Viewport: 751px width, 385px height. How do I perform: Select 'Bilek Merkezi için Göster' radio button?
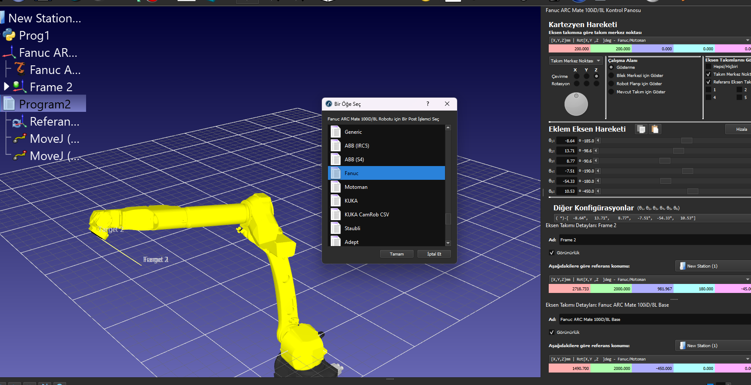(611, 76)
